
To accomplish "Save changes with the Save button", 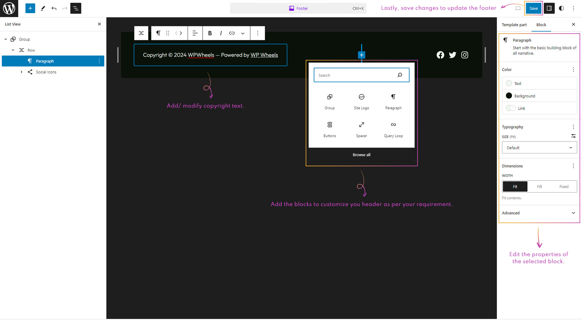I will pos(533,8).
